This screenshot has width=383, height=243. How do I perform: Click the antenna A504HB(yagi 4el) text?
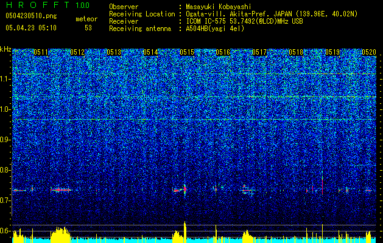click(215, 29)
